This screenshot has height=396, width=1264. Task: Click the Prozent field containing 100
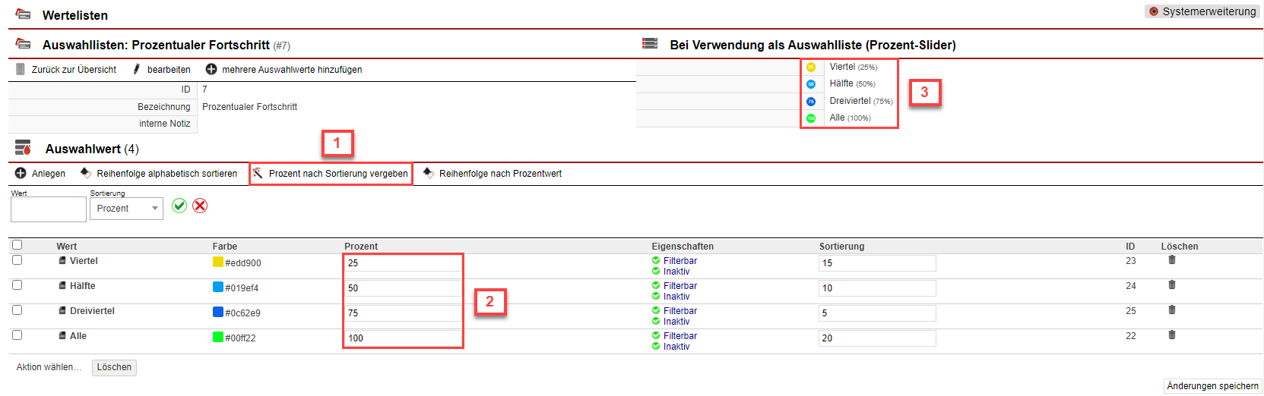pos(403,338)
